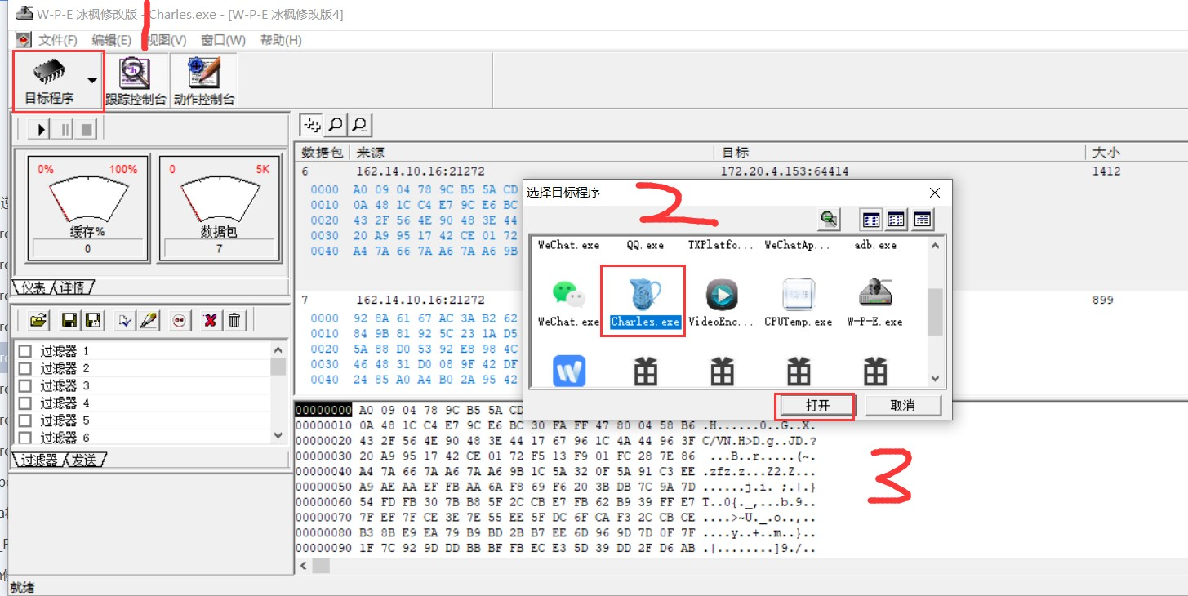
Task: Click the 数据包 column header
Action: [x=323, y=153]
